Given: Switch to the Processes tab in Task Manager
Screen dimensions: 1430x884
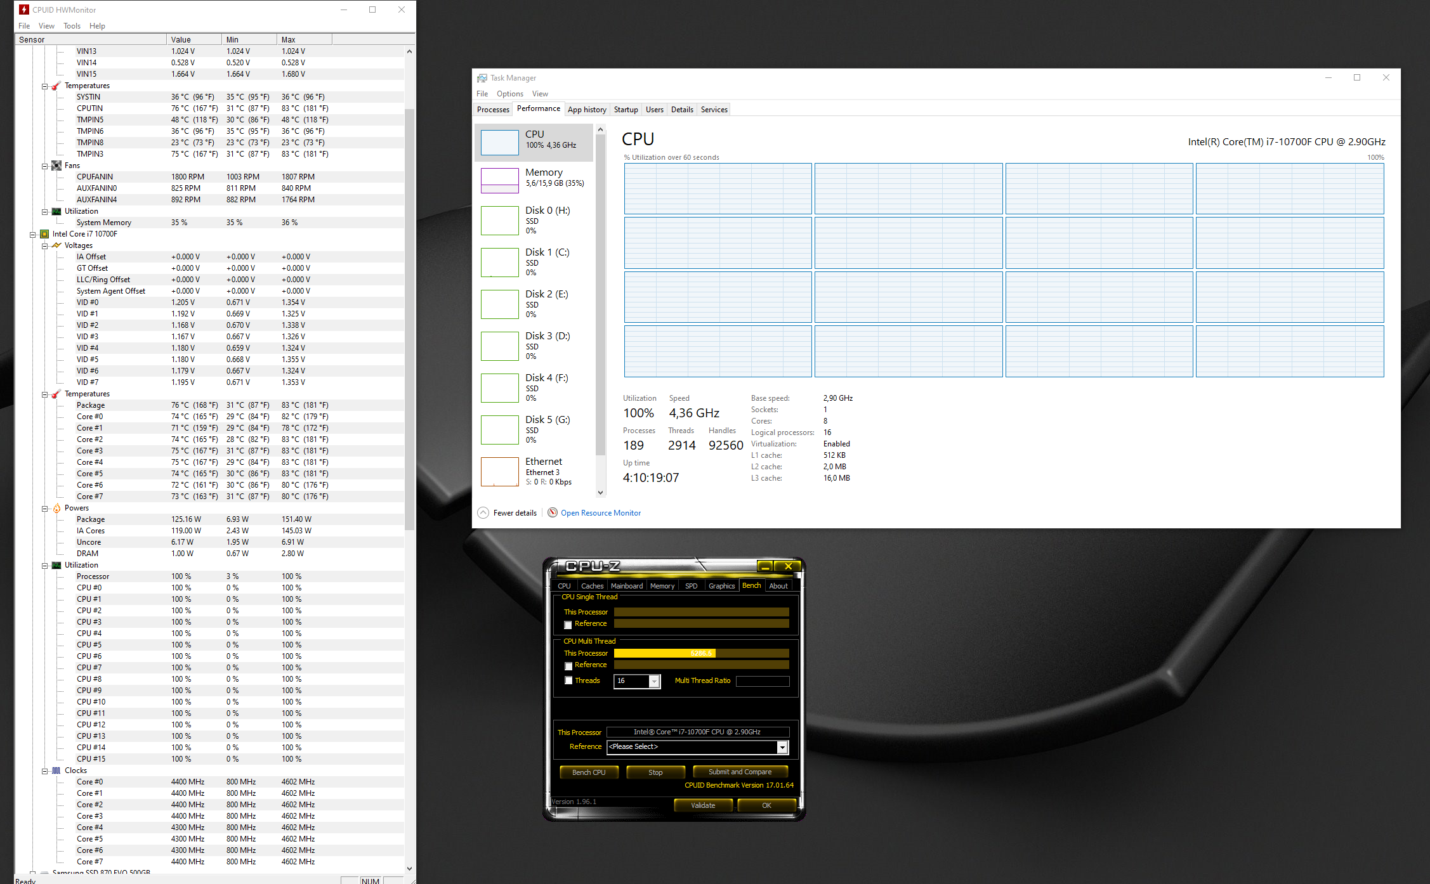Looking at the screenshot, I should point(493,110).
